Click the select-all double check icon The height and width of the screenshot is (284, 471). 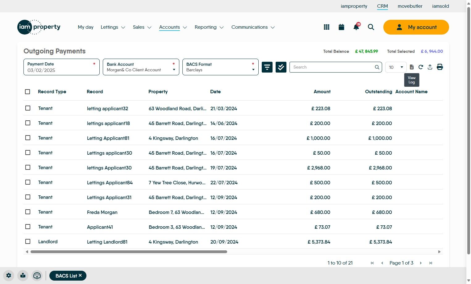tap(281, 67)
